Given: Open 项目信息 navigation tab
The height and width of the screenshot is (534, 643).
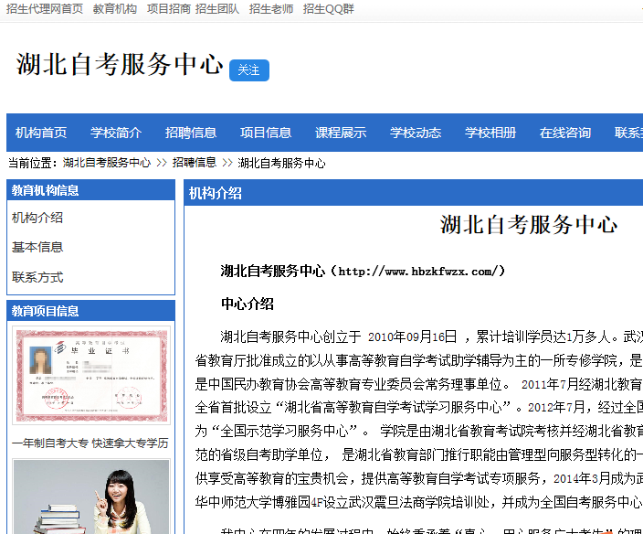Looking at the screenshot, I should (266, 133).
